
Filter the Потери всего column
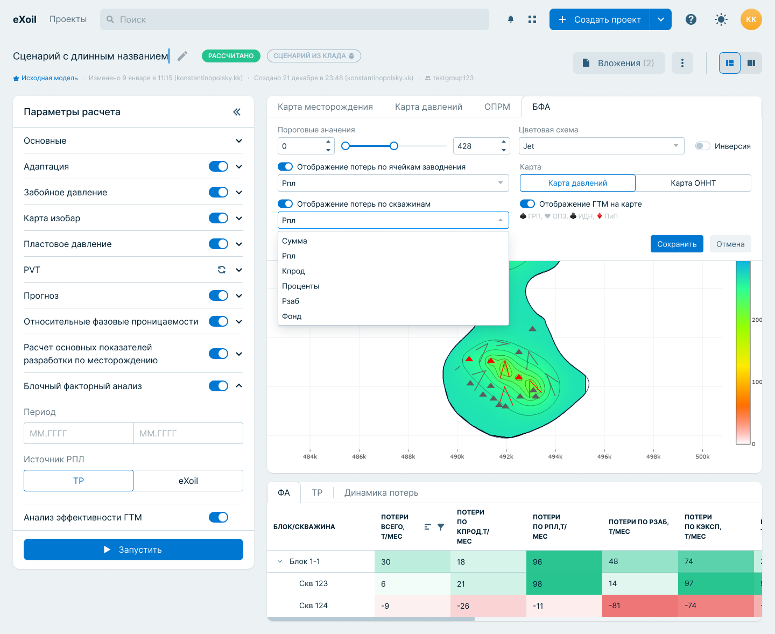tap(441, 527)
